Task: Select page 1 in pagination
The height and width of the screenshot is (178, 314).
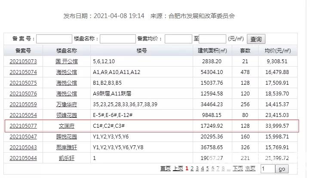Action: click(187, 169)
